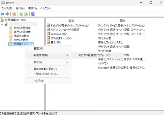Viewport: 164px width, 115px height.
Task: Sort list by the 目的 column header
Action: [x=122, y=21]
